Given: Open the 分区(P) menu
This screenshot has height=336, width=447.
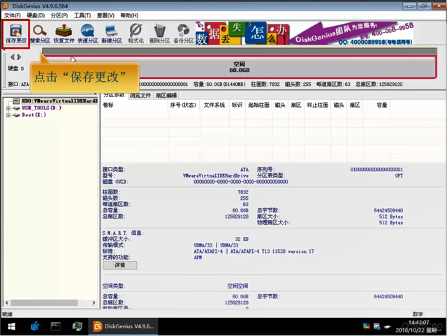Looking at the screenshot, I should pos(59,15).
